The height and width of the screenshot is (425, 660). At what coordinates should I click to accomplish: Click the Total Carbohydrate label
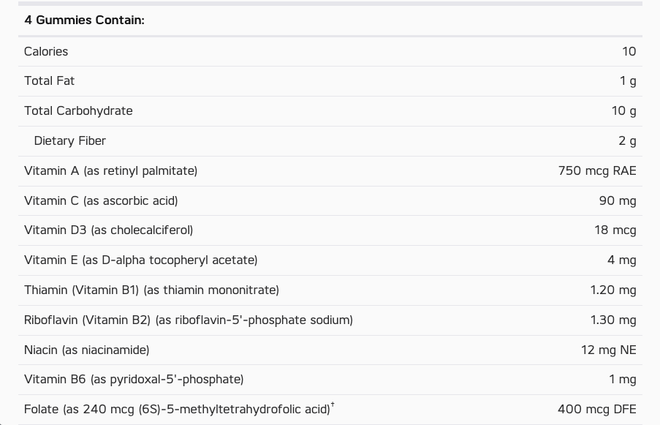[x=78, y=110]
